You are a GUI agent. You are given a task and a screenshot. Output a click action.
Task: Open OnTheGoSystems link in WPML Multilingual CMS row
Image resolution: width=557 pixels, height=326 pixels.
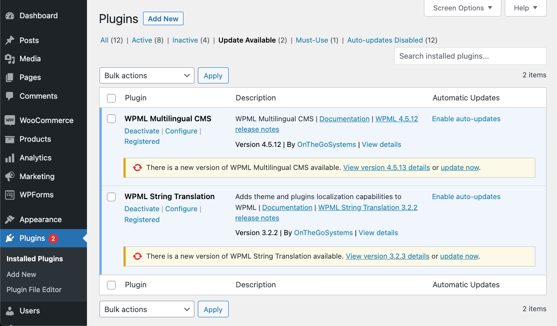[x=327, y=144]
